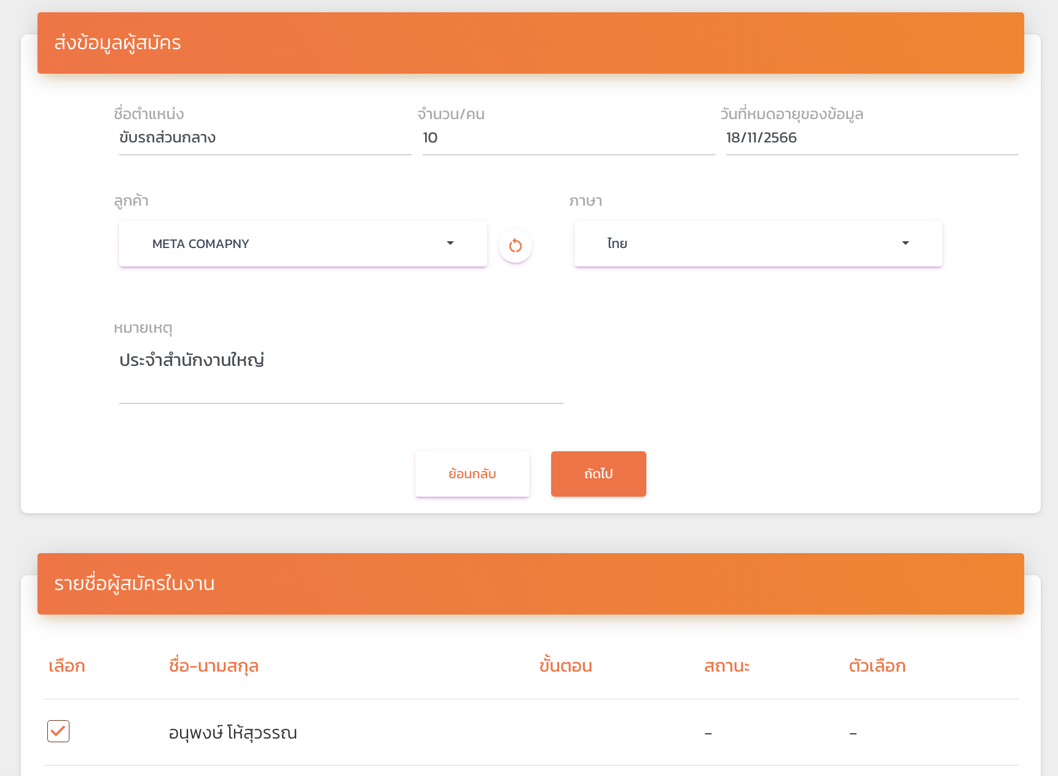Click the ตัวเลือก column header
Image resolution: width=1058 pixels, height=776 pixels.
tap(877, 666)
